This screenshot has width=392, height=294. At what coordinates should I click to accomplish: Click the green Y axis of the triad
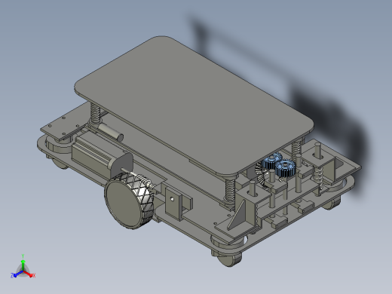click(23, 262)
